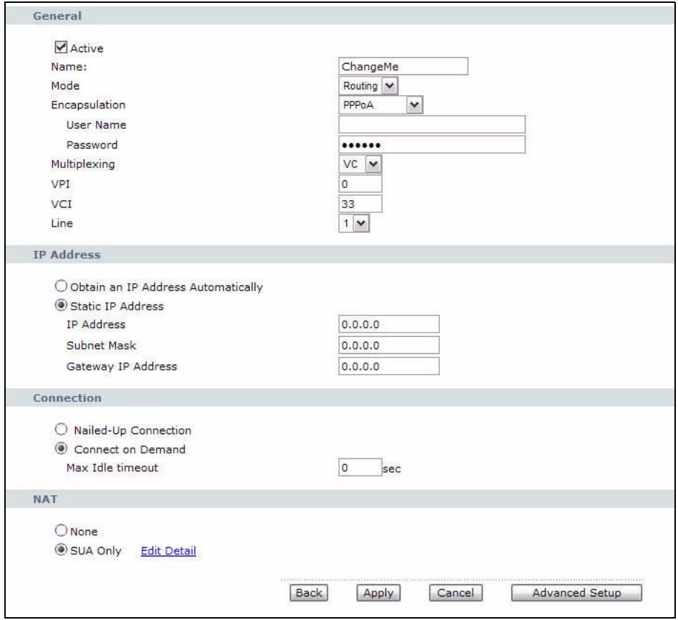Image resolution: width=678 pixels, height=620 pixels.
Task: Click the Encapsulation label
Action: [x=88, y=105]
